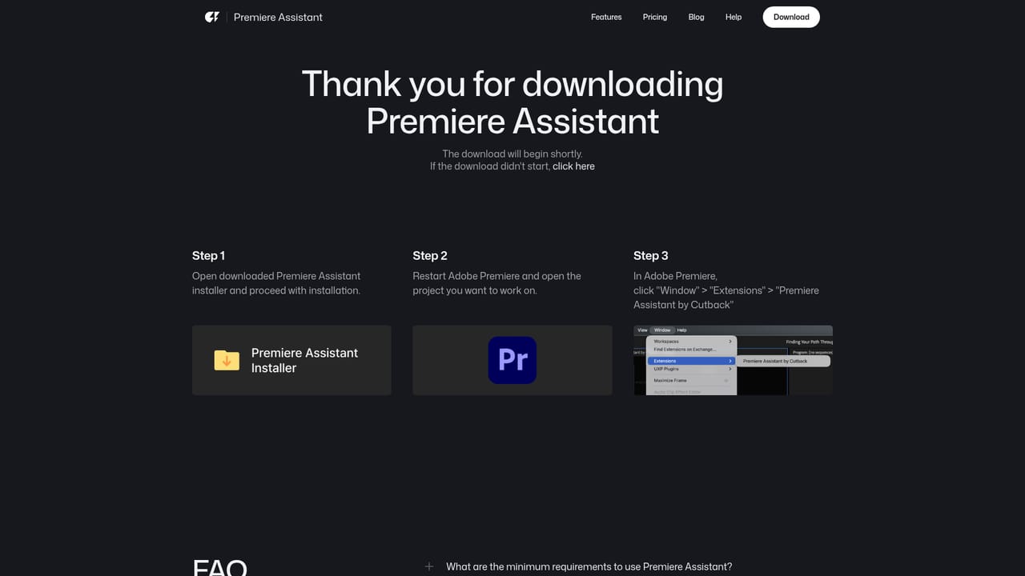This screenshot has width=1025, height=576.
Task: Click the FAQ section heading
Action: pos(220,567)
